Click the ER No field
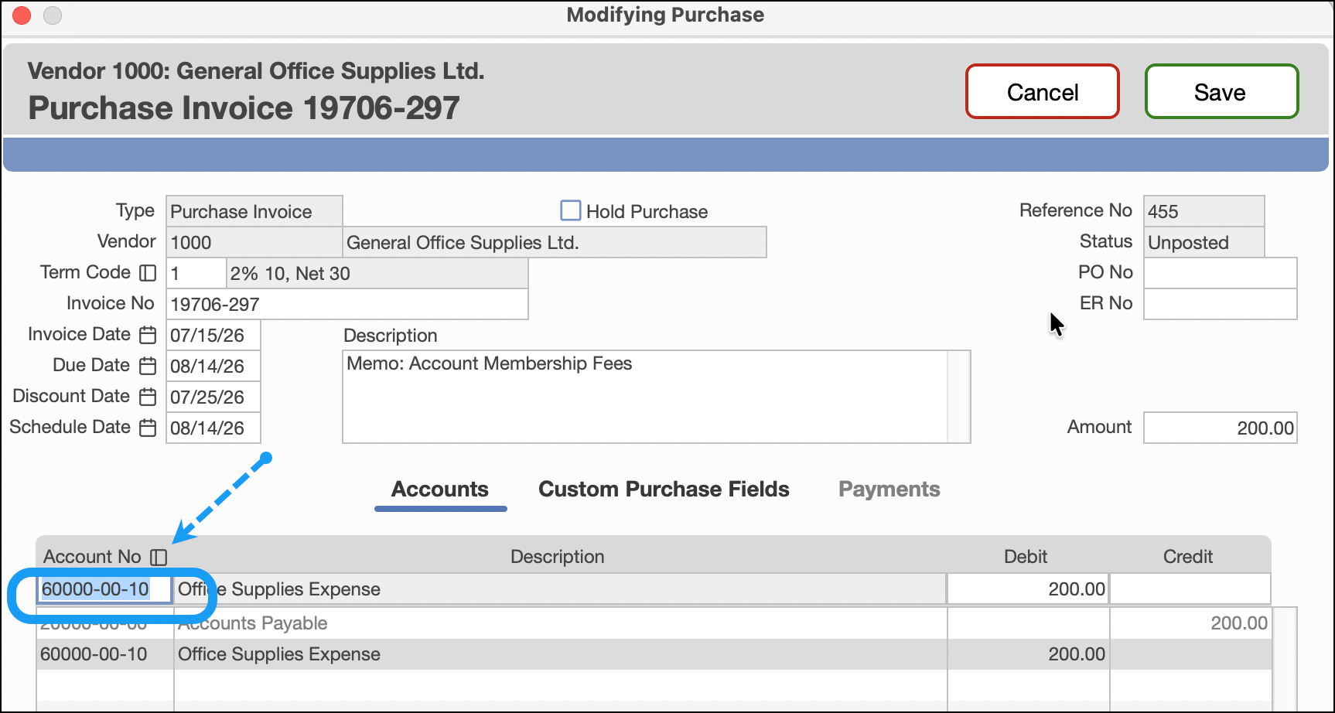Viewport: 1335px width, 713px height. pyautogui.click(x=1221, y=304)
